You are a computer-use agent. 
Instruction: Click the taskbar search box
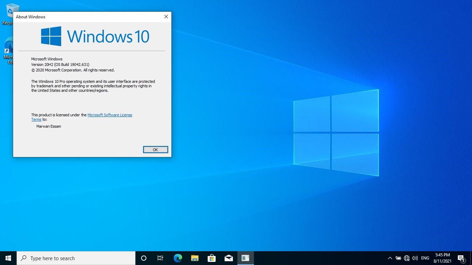pos(76,258)
